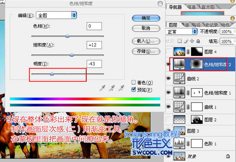Click the link icon on 图层 4
Viewport: 236px width, 162px height.
point(188,50)
